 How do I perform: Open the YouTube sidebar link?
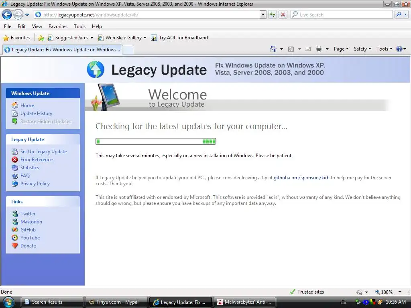click(30, 238)
